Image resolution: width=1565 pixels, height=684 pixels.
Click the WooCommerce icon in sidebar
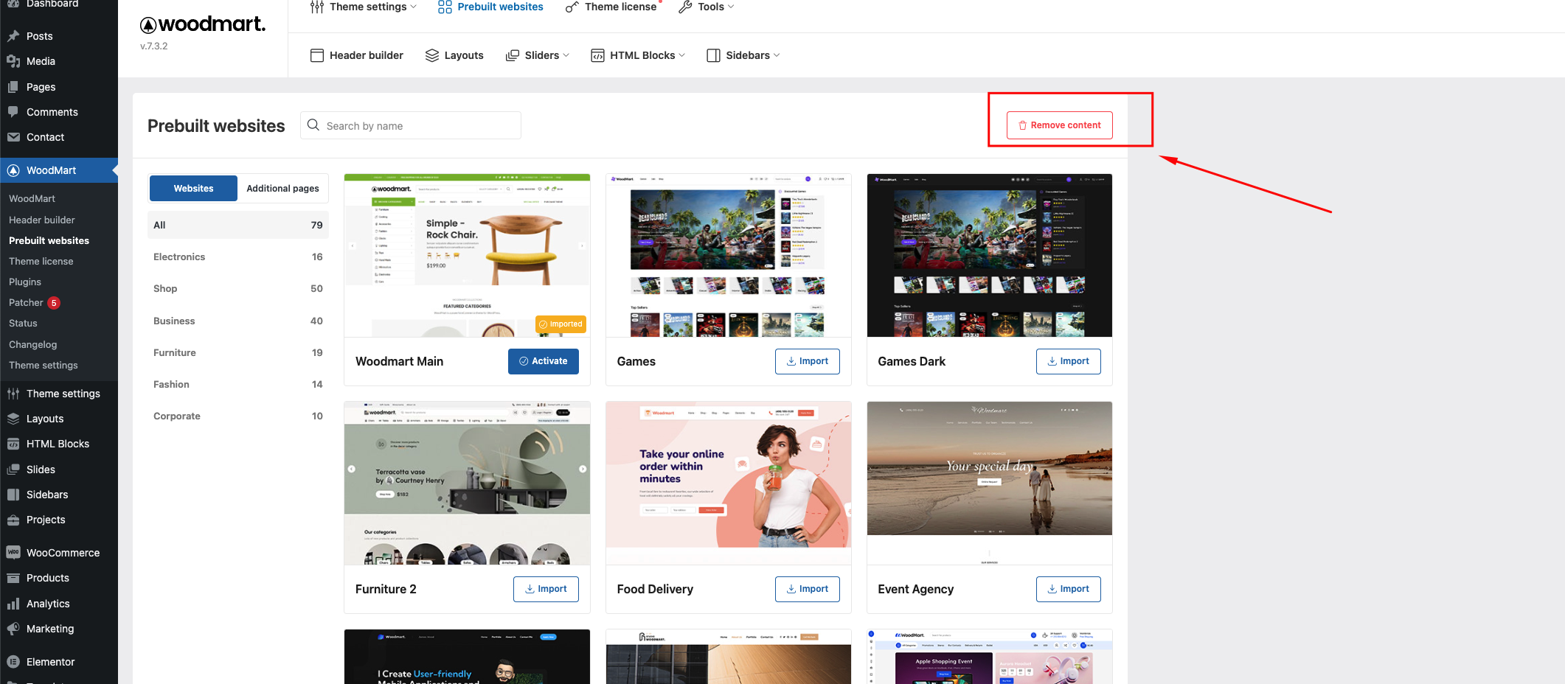click(x=13, y=553)
